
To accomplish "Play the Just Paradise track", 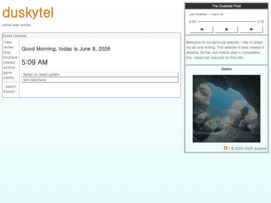I will pos(226,30).
